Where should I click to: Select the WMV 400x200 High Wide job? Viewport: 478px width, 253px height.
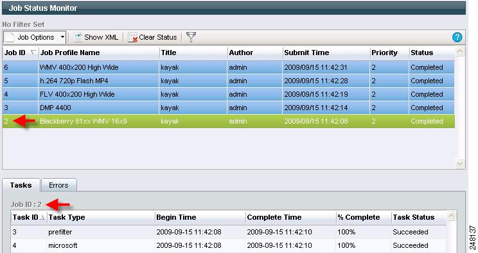228,67
